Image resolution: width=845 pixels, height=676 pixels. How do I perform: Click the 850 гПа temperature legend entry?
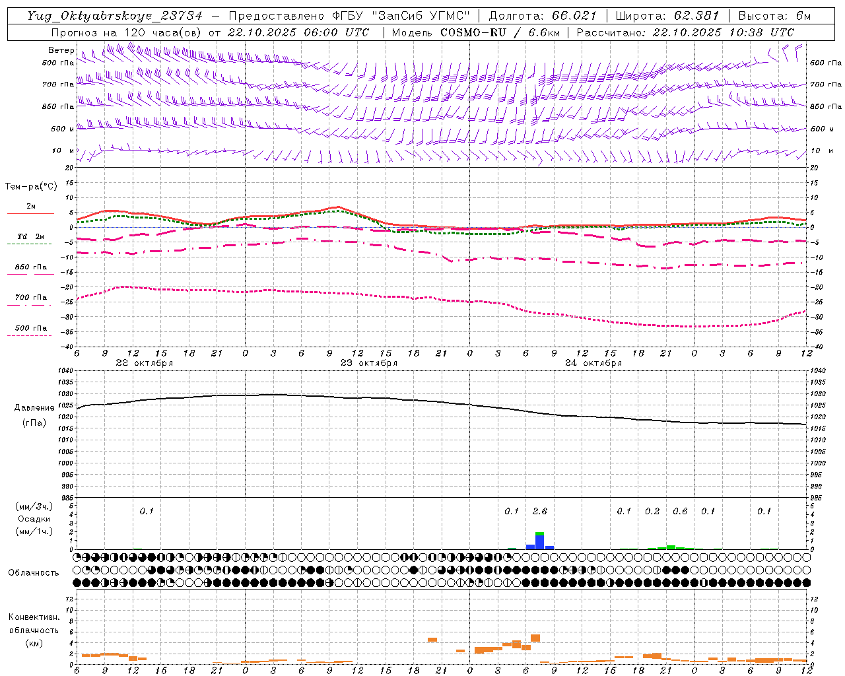tap(30, 267)
